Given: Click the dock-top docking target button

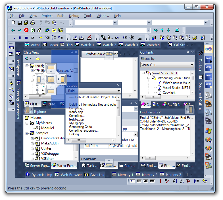Looking at the screenshot, I should pos(51,68).
